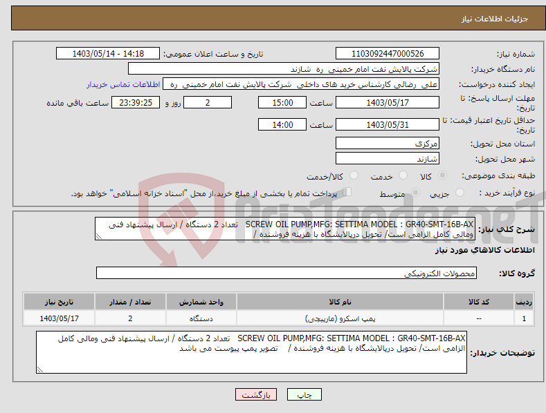Click the تعداد / مقدار column header
Viewport: 546px width, 413px height.
coord(130,302)
